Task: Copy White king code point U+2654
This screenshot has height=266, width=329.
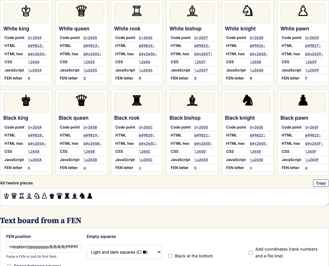Action: (x=35, y=38)
